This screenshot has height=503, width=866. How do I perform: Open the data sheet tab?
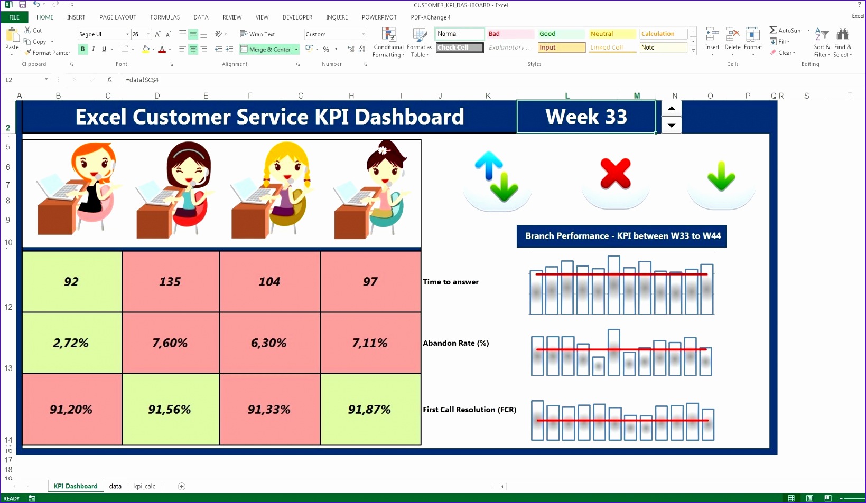[115, 486]
